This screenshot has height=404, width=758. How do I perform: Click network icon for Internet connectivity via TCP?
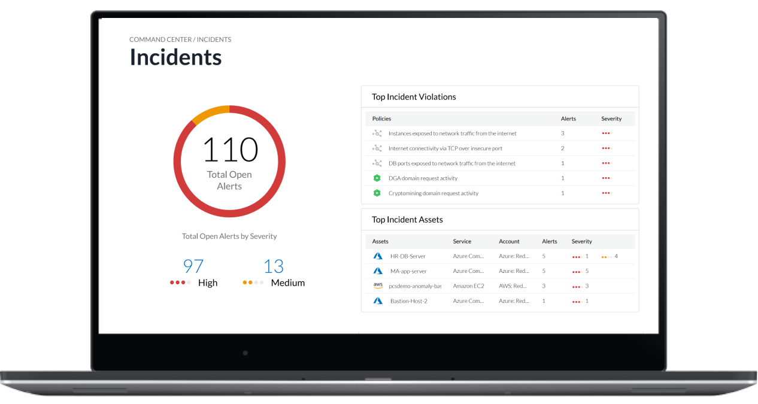(377, 148)
